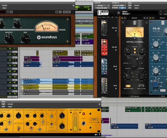
Task: Click the info icon under FG-S label
Action: [x=116, y=89]
